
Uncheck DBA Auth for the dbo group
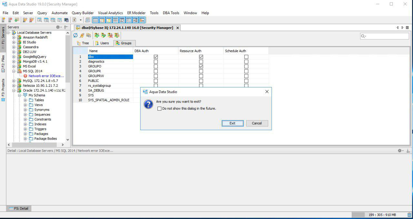point(156,57)
